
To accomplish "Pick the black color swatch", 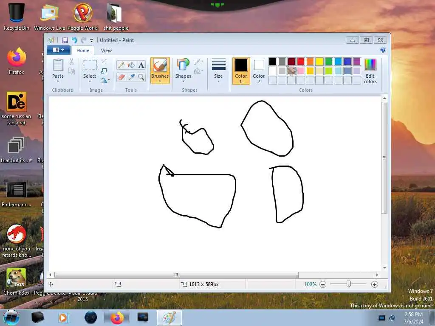I will [273, 62].
